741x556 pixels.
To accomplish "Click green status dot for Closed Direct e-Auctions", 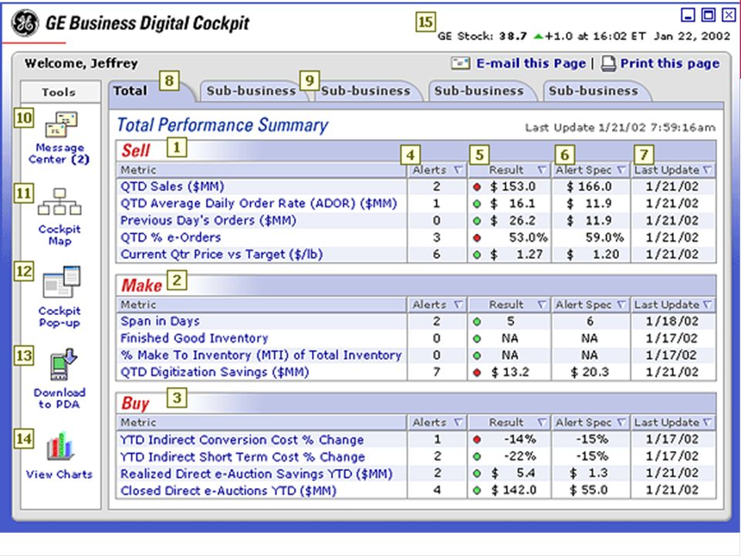I will point(477,491).
